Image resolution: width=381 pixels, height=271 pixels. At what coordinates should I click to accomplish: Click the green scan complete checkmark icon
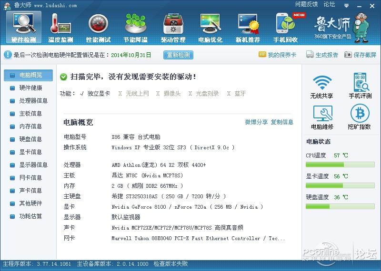63,77
